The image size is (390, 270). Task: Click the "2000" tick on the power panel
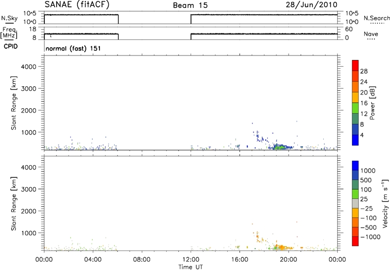tap(29, 110)
